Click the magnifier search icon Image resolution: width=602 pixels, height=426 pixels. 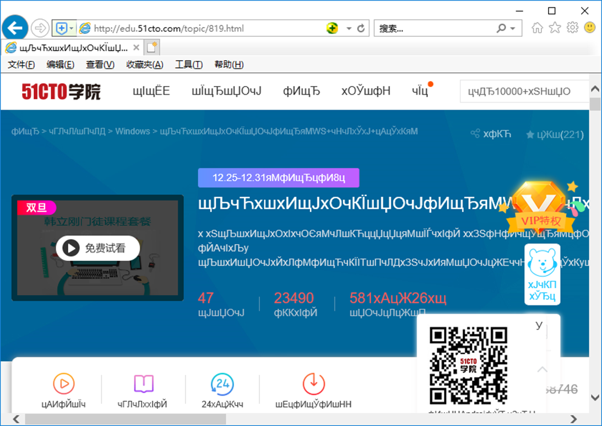pos(501,28)
